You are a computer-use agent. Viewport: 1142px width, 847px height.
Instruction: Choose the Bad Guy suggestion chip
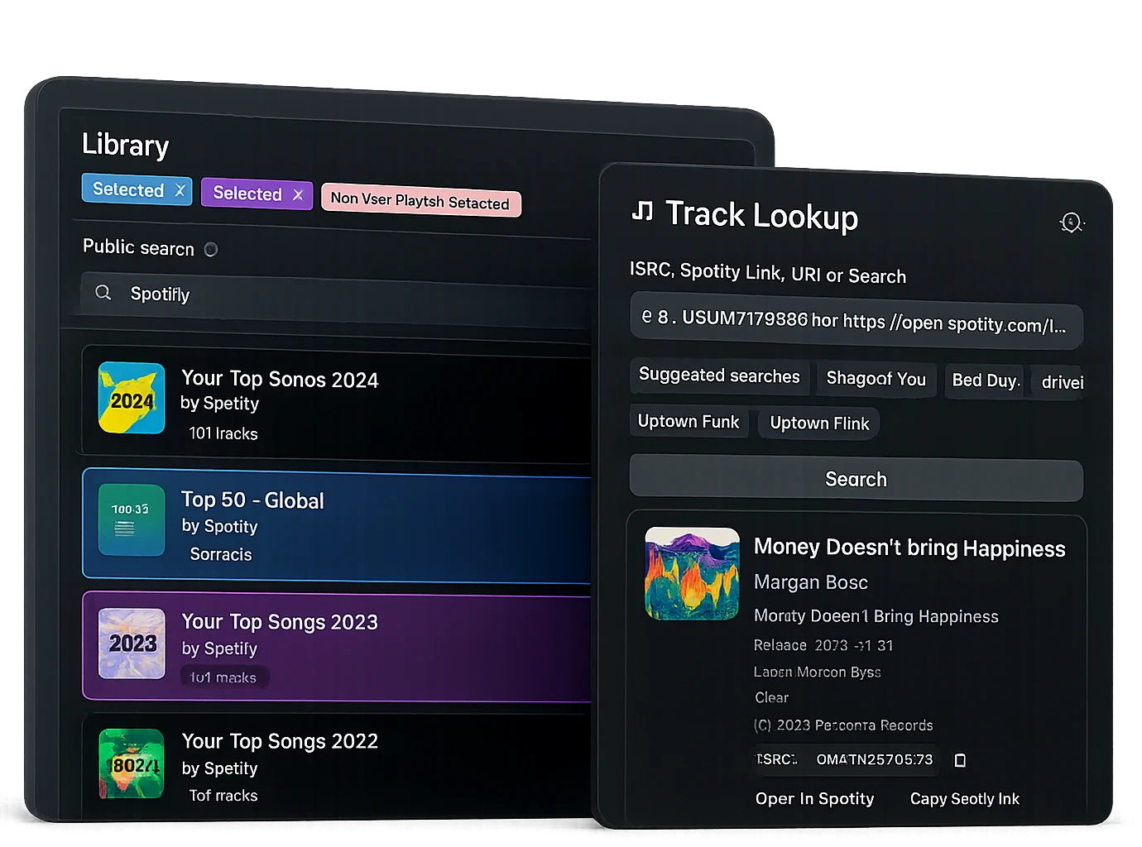985,380
